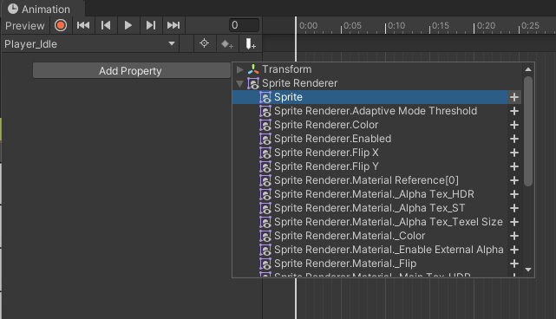The width and height of the screenshot is (556, 319).
Task: Collapse the Sprite Renderer group
Action: 240,83
